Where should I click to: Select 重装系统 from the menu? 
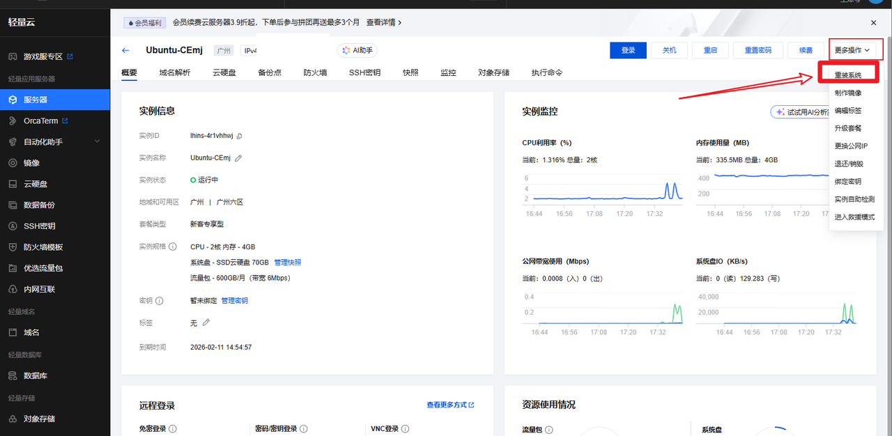pyautogui.click(x=848, y=75)
